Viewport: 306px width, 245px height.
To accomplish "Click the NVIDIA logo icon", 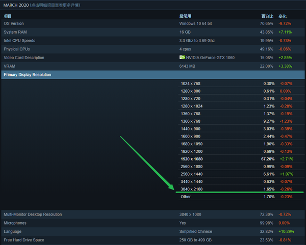I will click(x=182, y=58).
